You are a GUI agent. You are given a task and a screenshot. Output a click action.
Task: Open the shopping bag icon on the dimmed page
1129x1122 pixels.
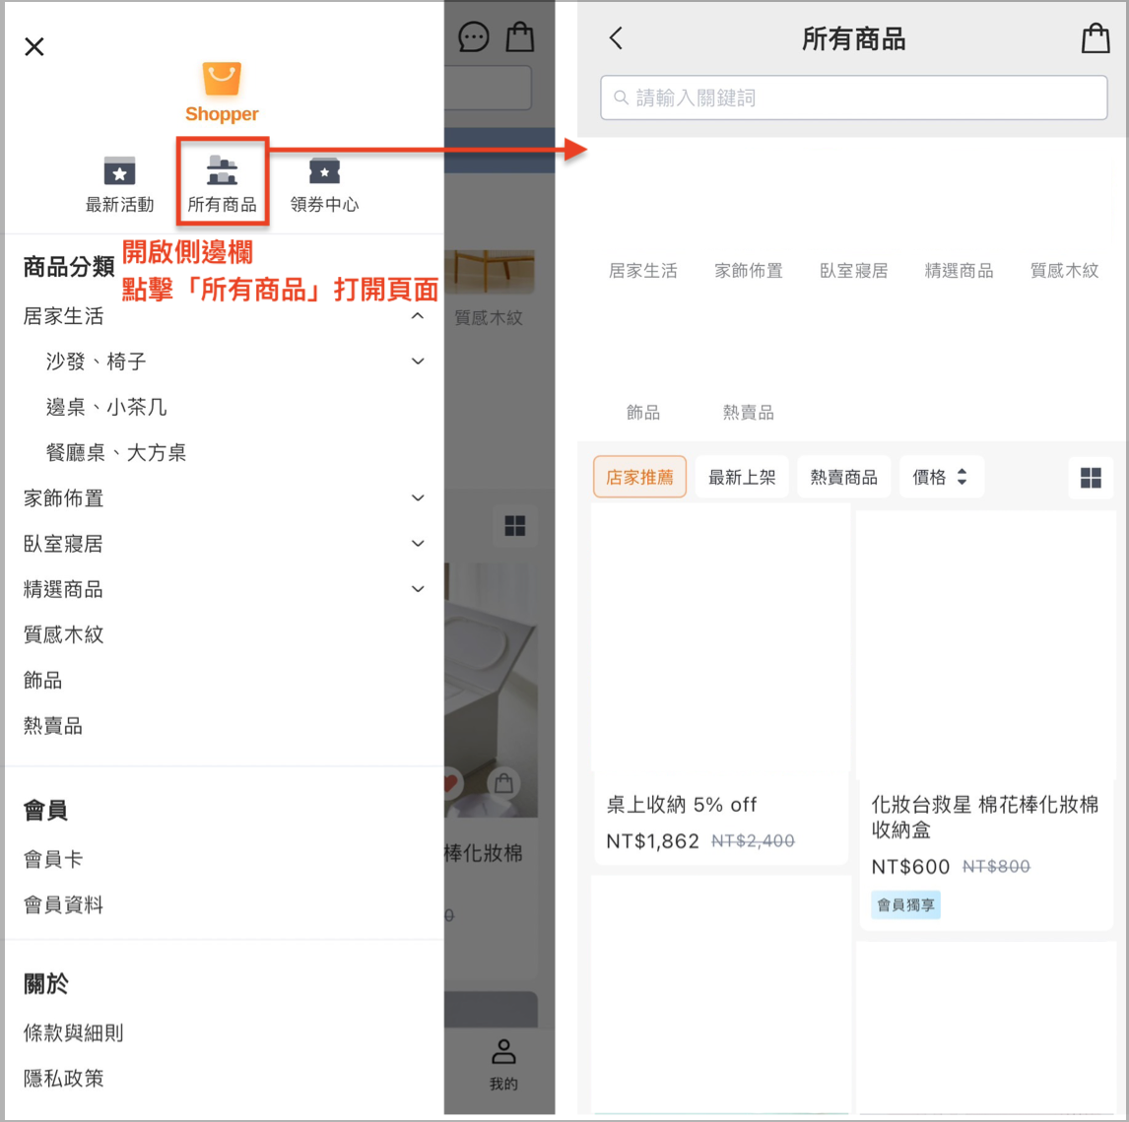click(x=520, y=37)
